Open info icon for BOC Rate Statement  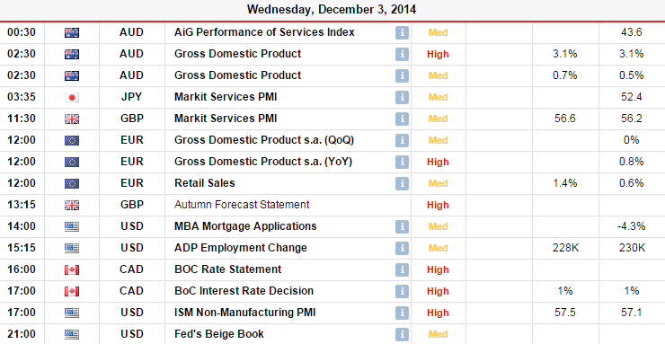(x=402, y=269)
